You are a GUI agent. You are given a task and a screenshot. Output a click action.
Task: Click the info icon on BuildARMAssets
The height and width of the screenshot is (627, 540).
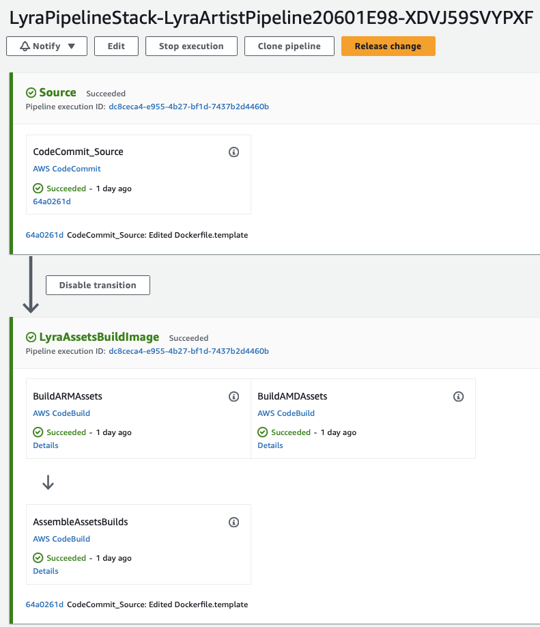(x=233, y=396)
